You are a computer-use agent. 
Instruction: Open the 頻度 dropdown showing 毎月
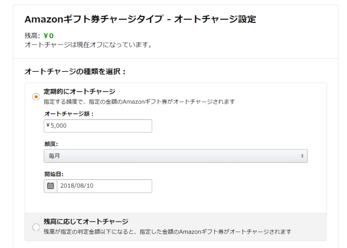[176, 156]
